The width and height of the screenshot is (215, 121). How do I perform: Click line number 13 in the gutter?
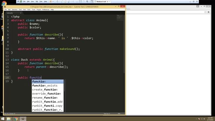[7, 60]
